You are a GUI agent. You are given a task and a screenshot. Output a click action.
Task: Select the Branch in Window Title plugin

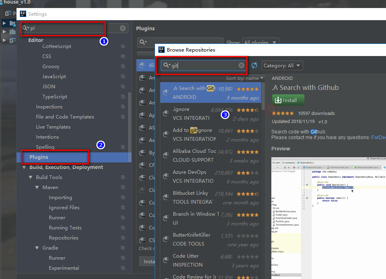[x=211, y=218]
